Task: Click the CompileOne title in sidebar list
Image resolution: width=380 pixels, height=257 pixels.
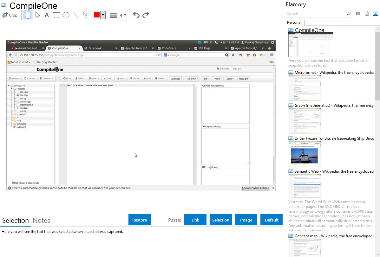Action: 310,30
